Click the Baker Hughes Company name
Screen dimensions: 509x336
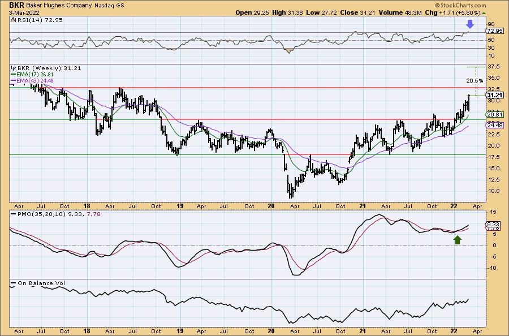[59, 6]
